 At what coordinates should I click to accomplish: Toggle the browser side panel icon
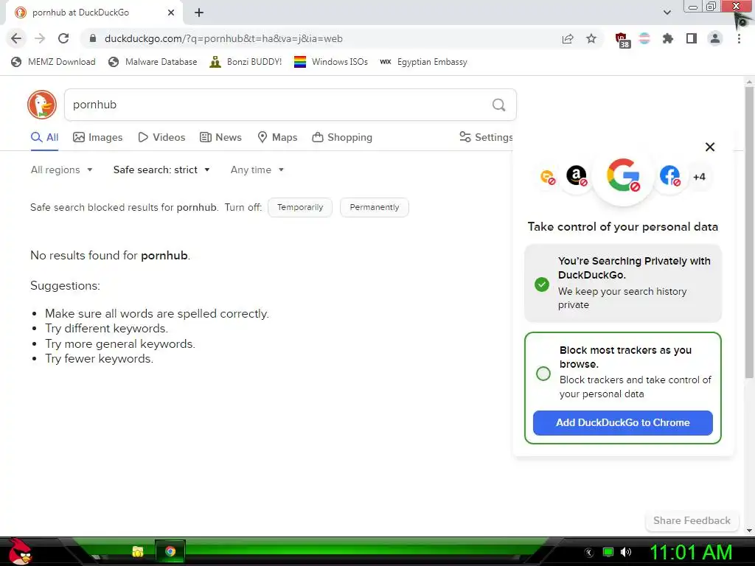click(692, 38)
